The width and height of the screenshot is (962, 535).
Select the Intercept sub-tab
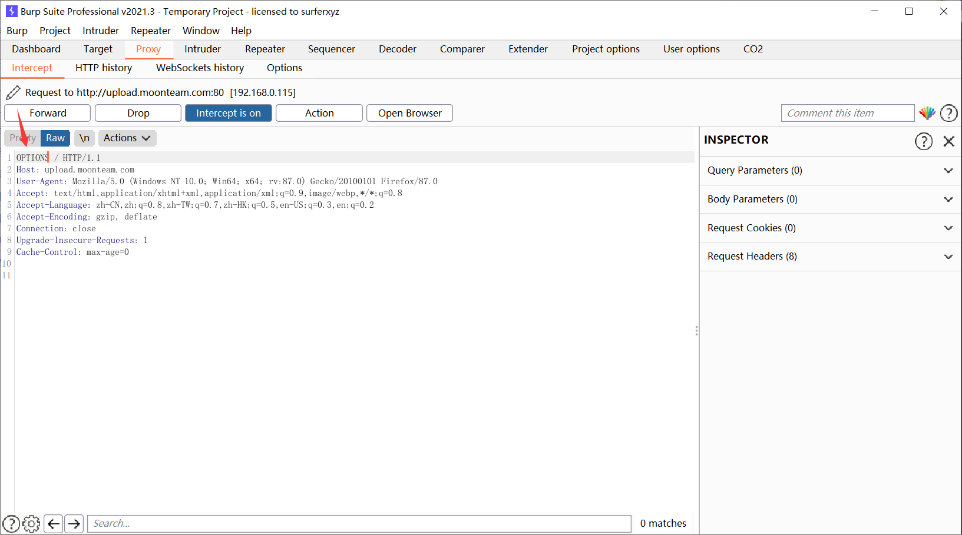tap(32, 68)
